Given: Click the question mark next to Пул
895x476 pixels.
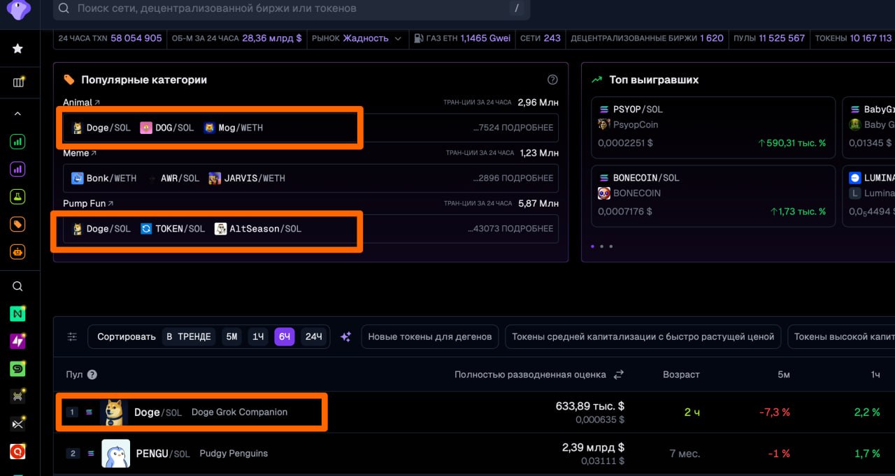Looking at the screenshot, I should (92, 375).
